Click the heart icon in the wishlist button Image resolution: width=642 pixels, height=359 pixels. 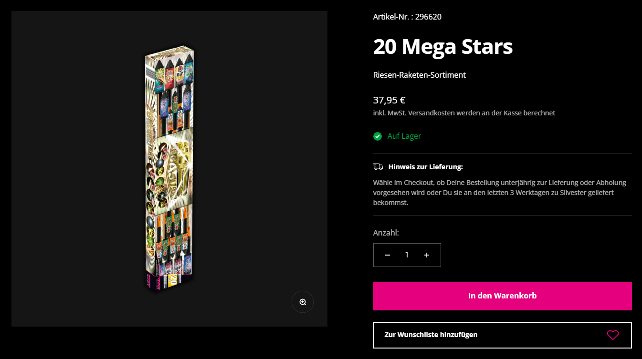point(613,335)
